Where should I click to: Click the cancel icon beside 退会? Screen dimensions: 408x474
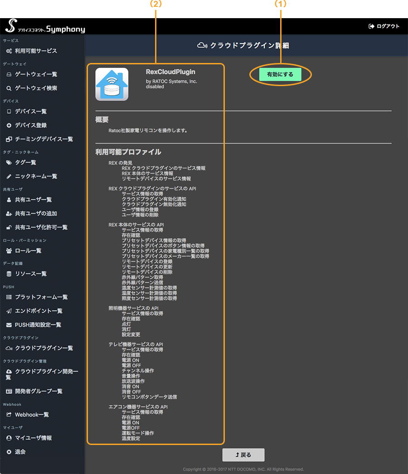point(9,452)
